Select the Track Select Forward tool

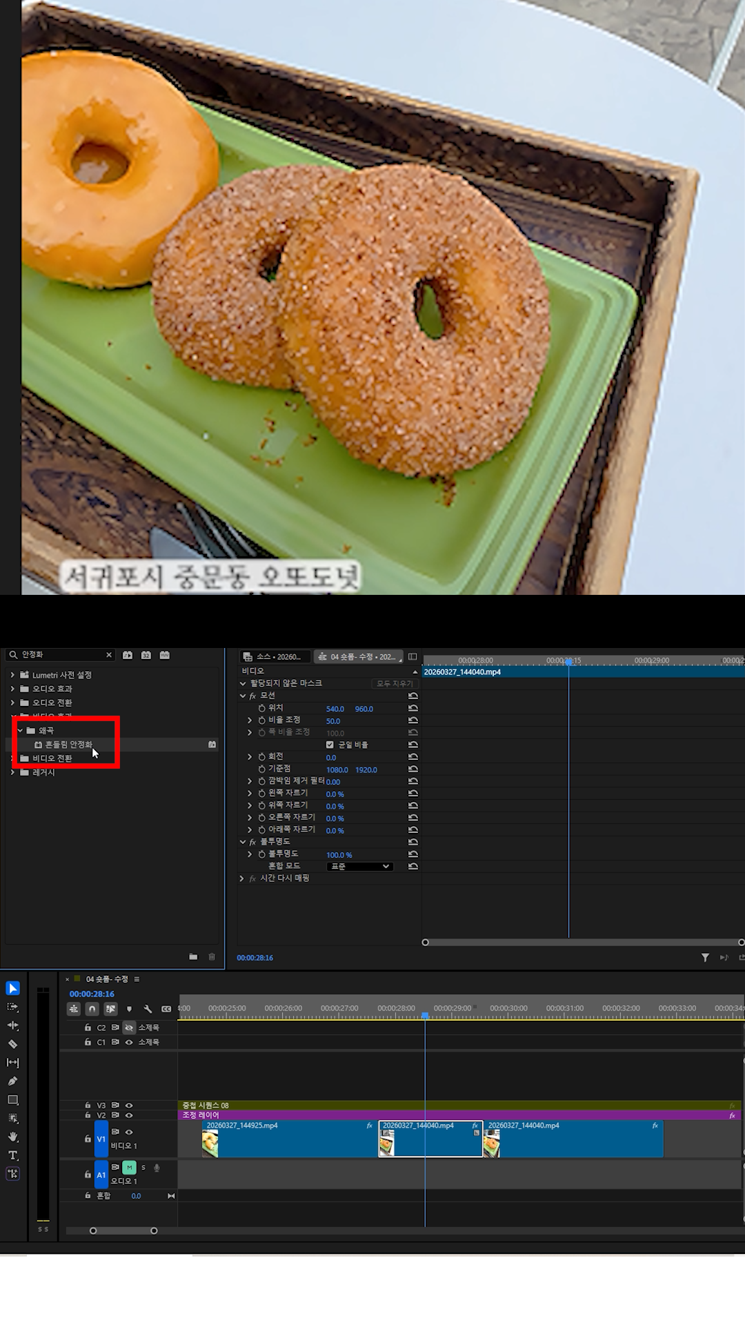12,1007
